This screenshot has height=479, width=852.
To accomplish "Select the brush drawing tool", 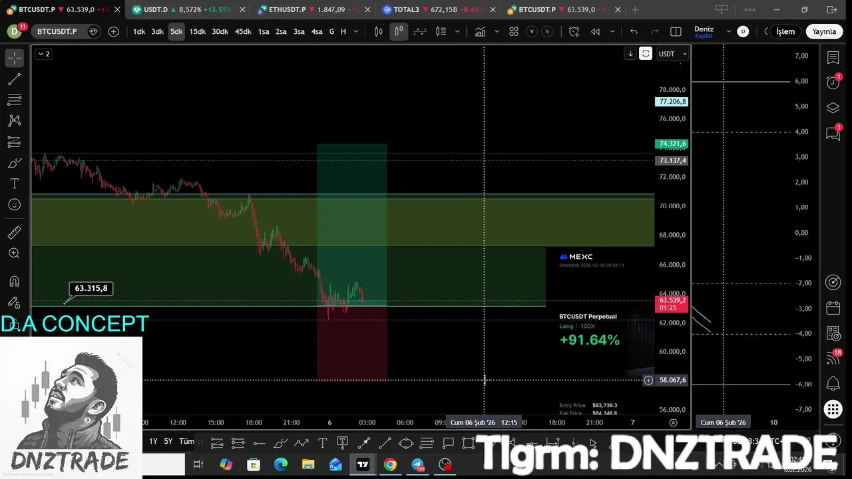I will [14, 163].
